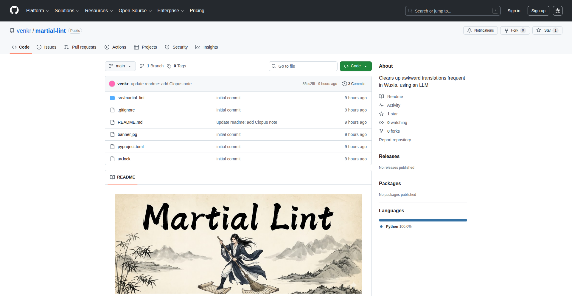Open the commit history clock icon
This screenshot has width=572, height=296.
[344, 84]
